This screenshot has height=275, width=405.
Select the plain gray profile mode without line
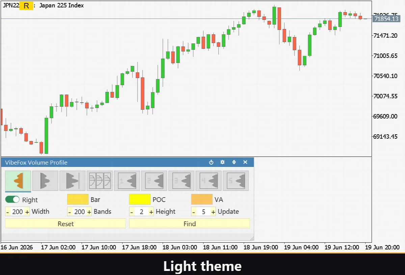45,181
